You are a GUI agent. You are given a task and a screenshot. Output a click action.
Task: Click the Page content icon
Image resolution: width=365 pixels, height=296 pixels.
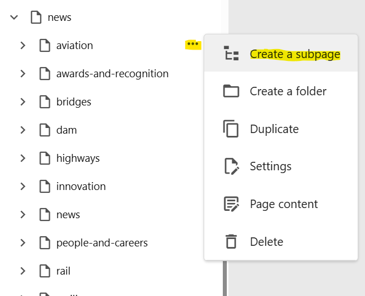pyautogui.click(x=231, y=204)
